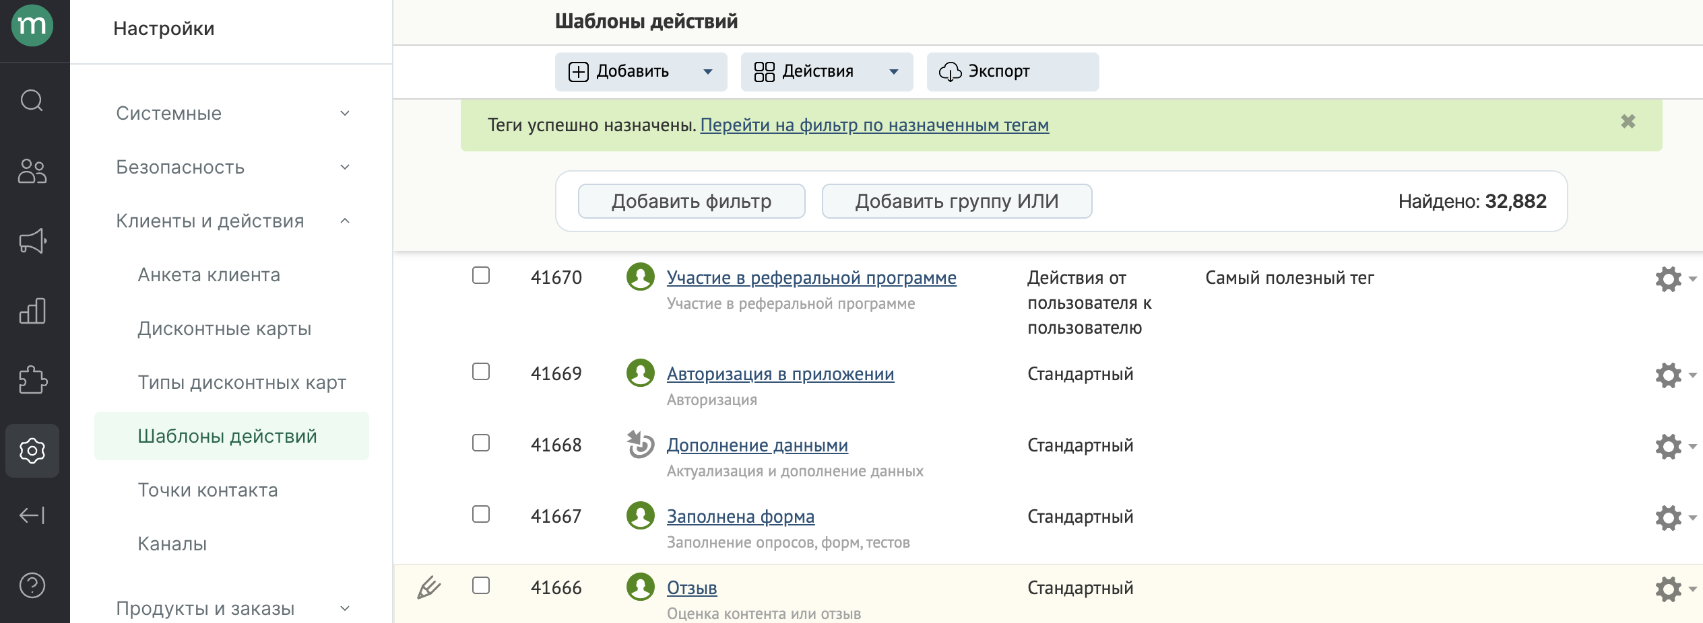Click Добавить группу ИЛИ button
Viewport: 1703px width, 623px height.
[957, 201]
